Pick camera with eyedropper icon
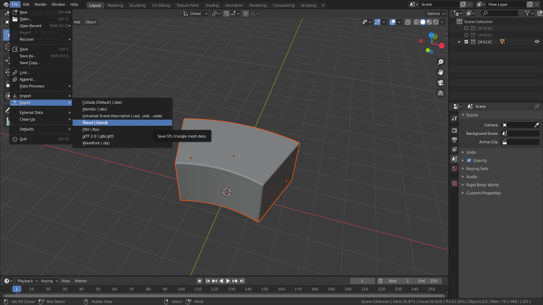The image size is (543, 305). [x=537, y=125]
